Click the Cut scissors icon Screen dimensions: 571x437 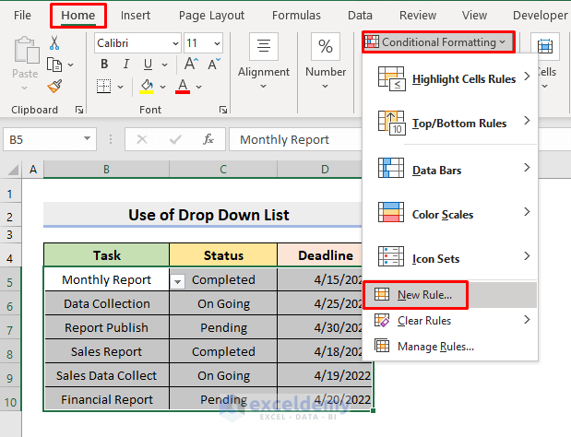[x=54, y=42]
